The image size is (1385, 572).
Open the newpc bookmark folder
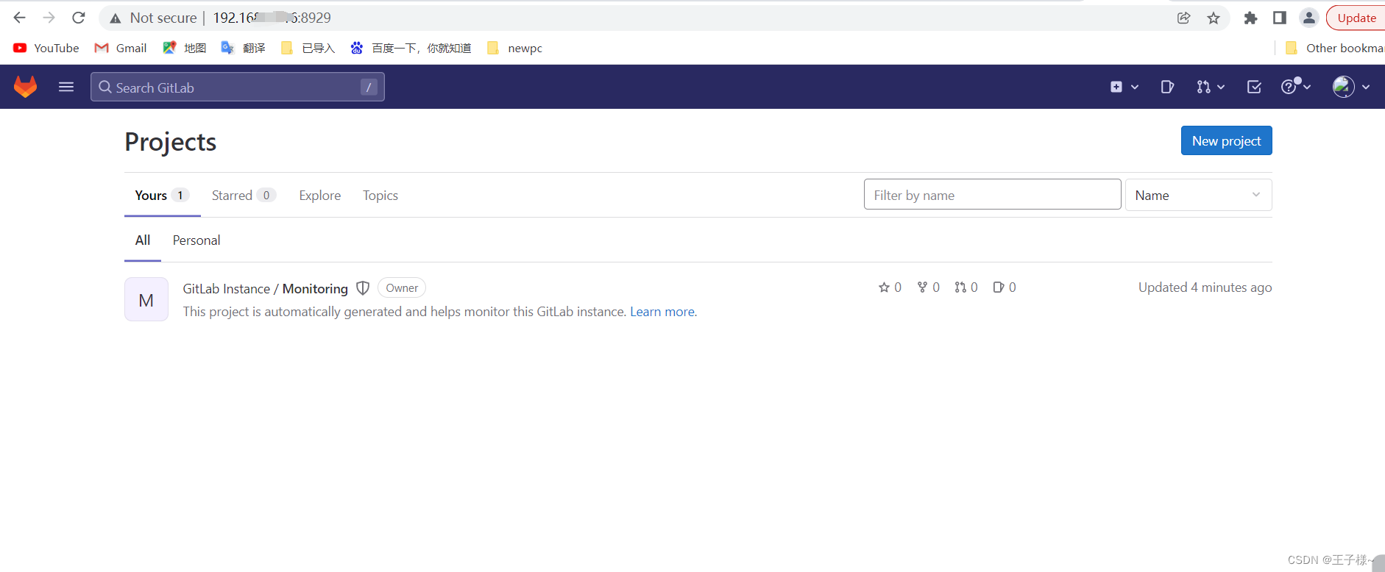pyautogui.click(x=514, y=48)
